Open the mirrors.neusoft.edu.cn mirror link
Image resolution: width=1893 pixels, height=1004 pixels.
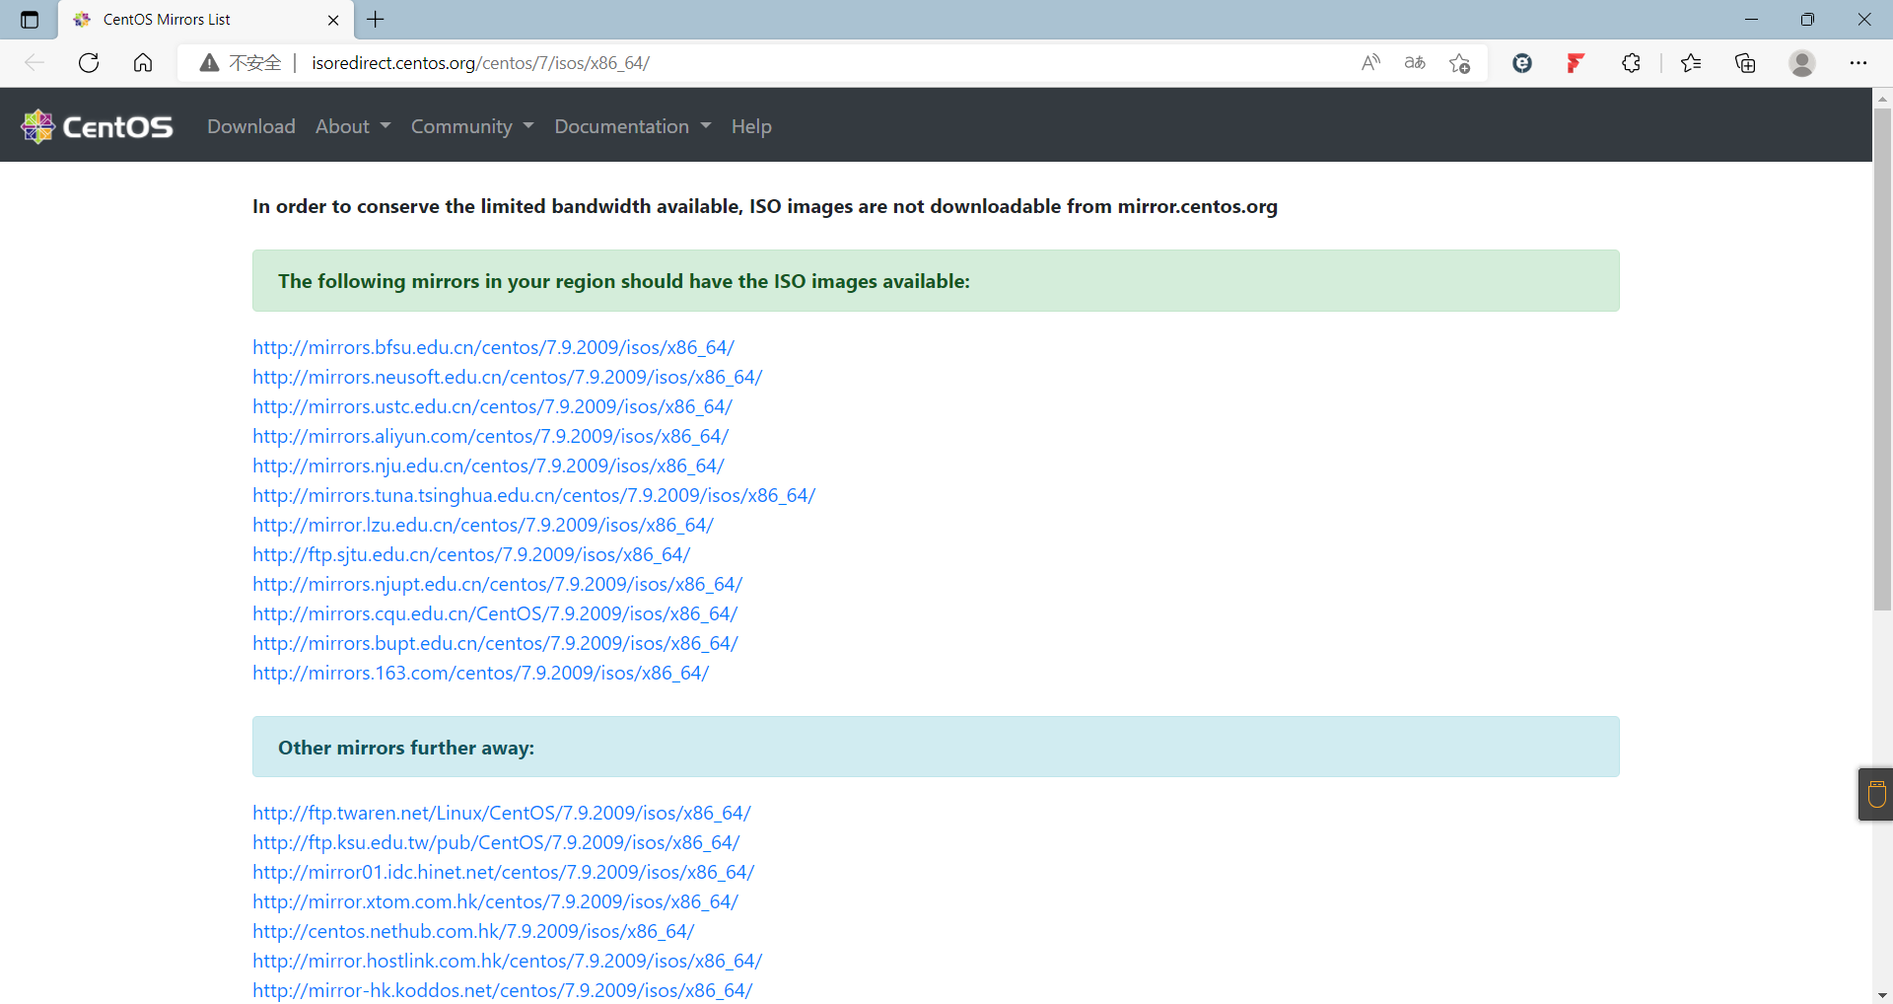[x=507, y=377]
